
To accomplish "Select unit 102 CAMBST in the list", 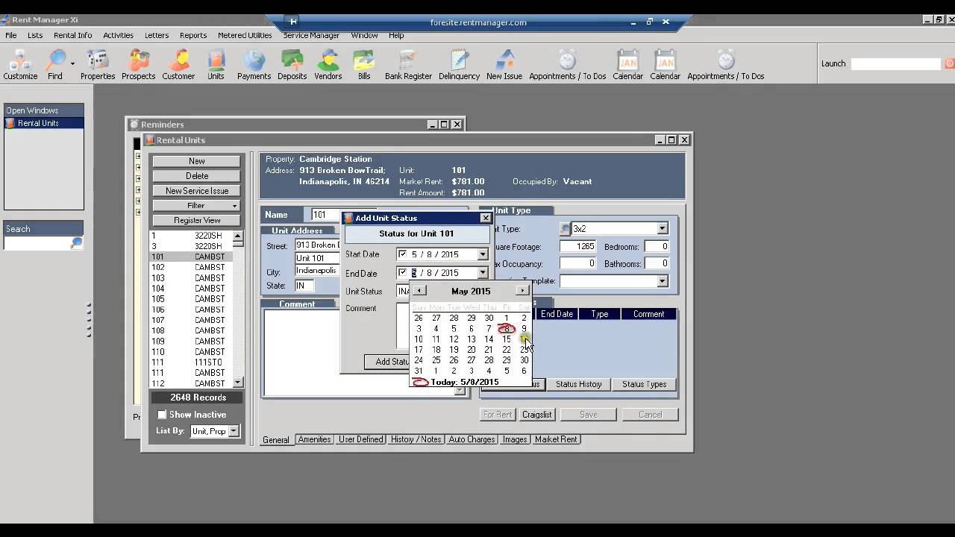I will tap(191, 267).
